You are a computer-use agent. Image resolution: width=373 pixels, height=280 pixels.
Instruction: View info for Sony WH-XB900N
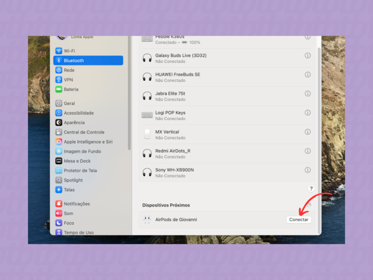pyautogui.click(x=308, y=170)
